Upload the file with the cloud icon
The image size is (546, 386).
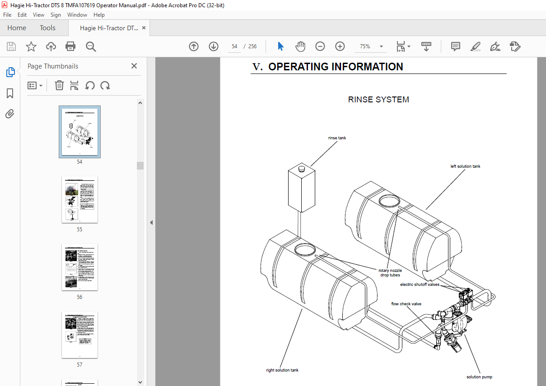51,46
